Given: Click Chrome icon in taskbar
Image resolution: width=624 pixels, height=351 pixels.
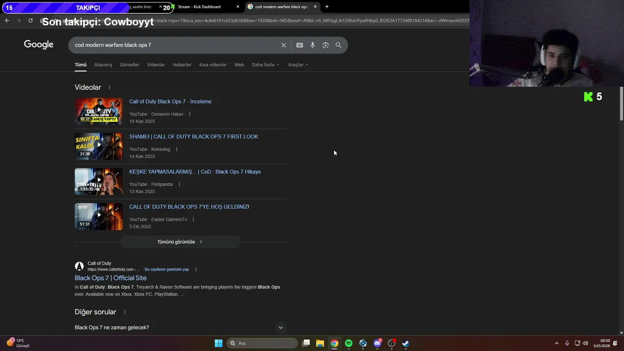Looking at the screenshot, I should 334,343.
